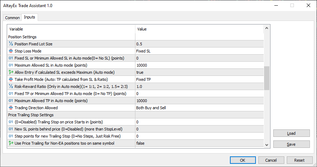Edit the Position Fixed Lot Size value 0.5
The height and width of the screenshot is (167, 317).
point(199,44)
